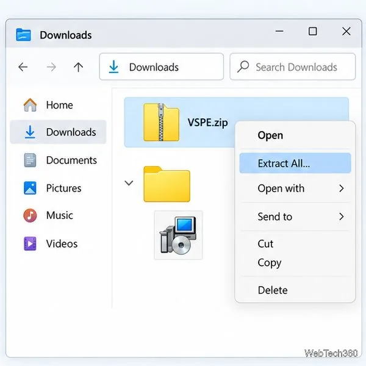Maximize the Downloads window
This screenshot has height=366, width=366.
pos(312,31)
